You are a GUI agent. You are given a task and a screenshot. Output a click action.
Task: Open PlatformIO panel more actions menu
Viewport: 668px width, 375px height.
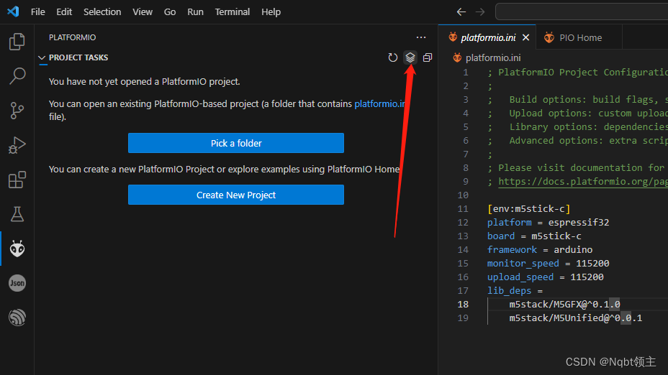421,37
